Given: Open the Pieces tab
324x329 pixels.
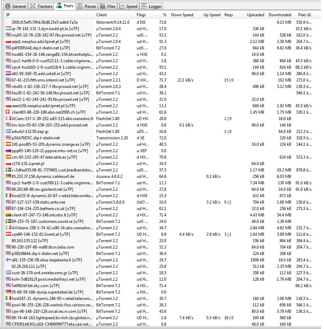Looking at the screenshot, I should (x=86, y=6).
